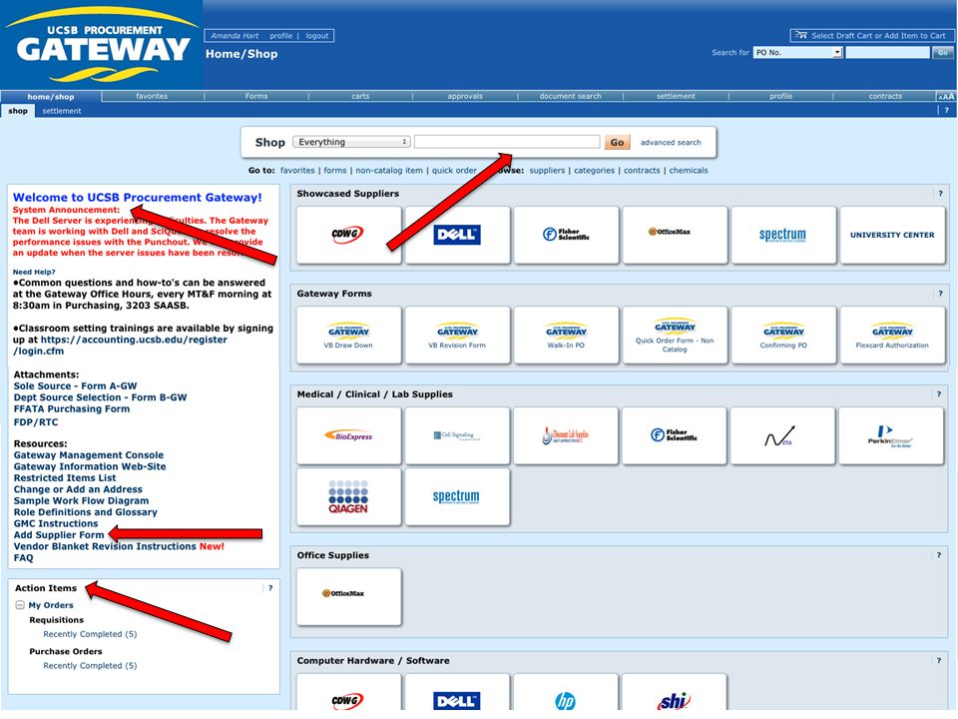The width and height of the screenshot is (958, 719).
Task: Switch to the settlement sub-tab
Action: pos(62,111)
